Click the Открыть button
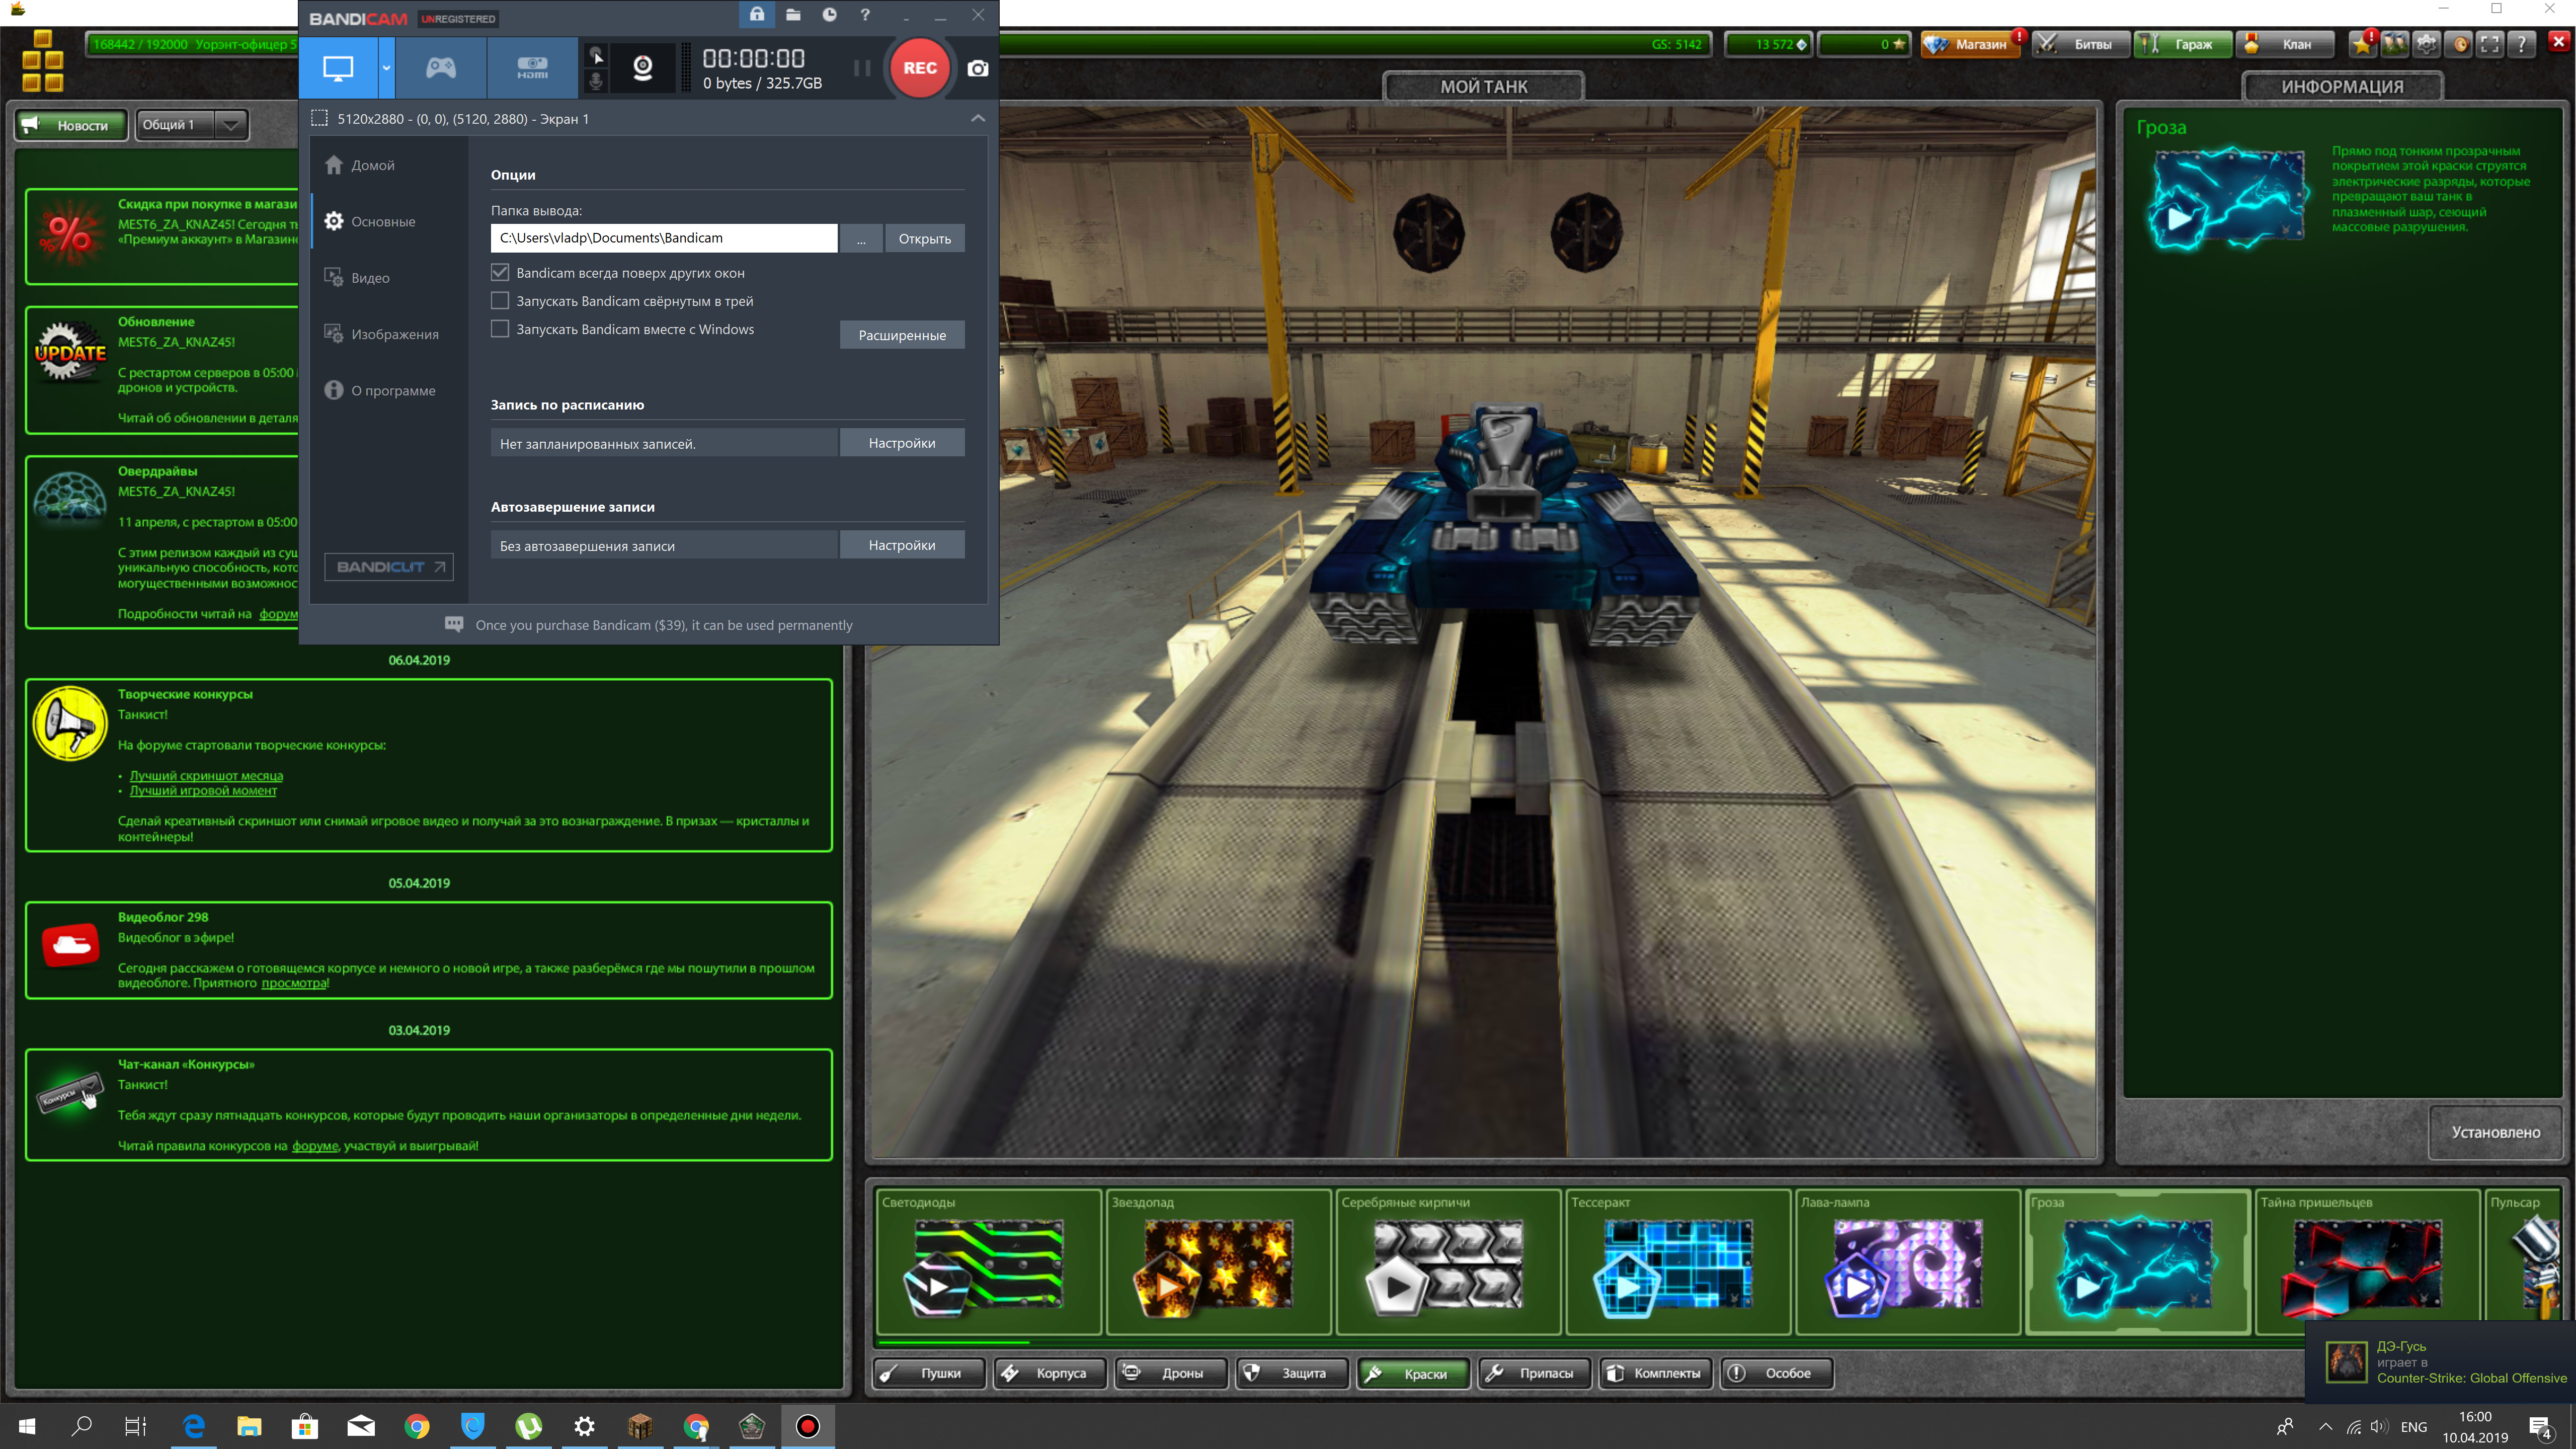The height and width of the screenshot is (1449, 2576). 924,238
